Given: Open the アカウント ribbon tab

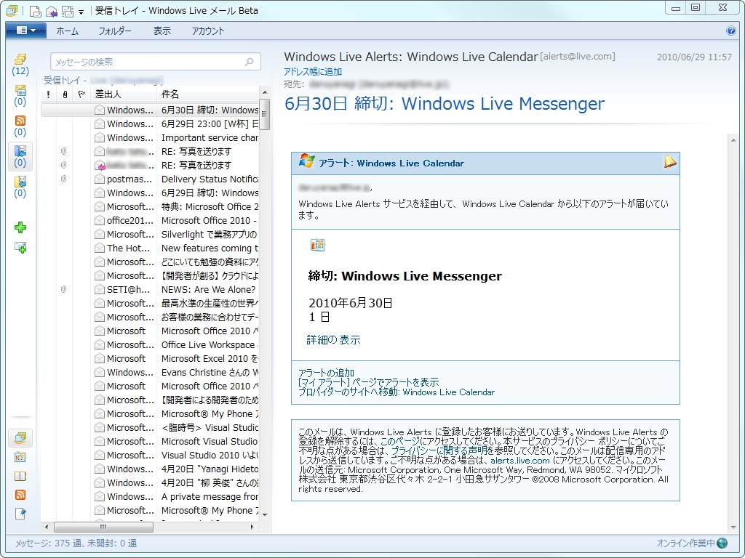Looking at the screenshot, I should coord(207,31).
